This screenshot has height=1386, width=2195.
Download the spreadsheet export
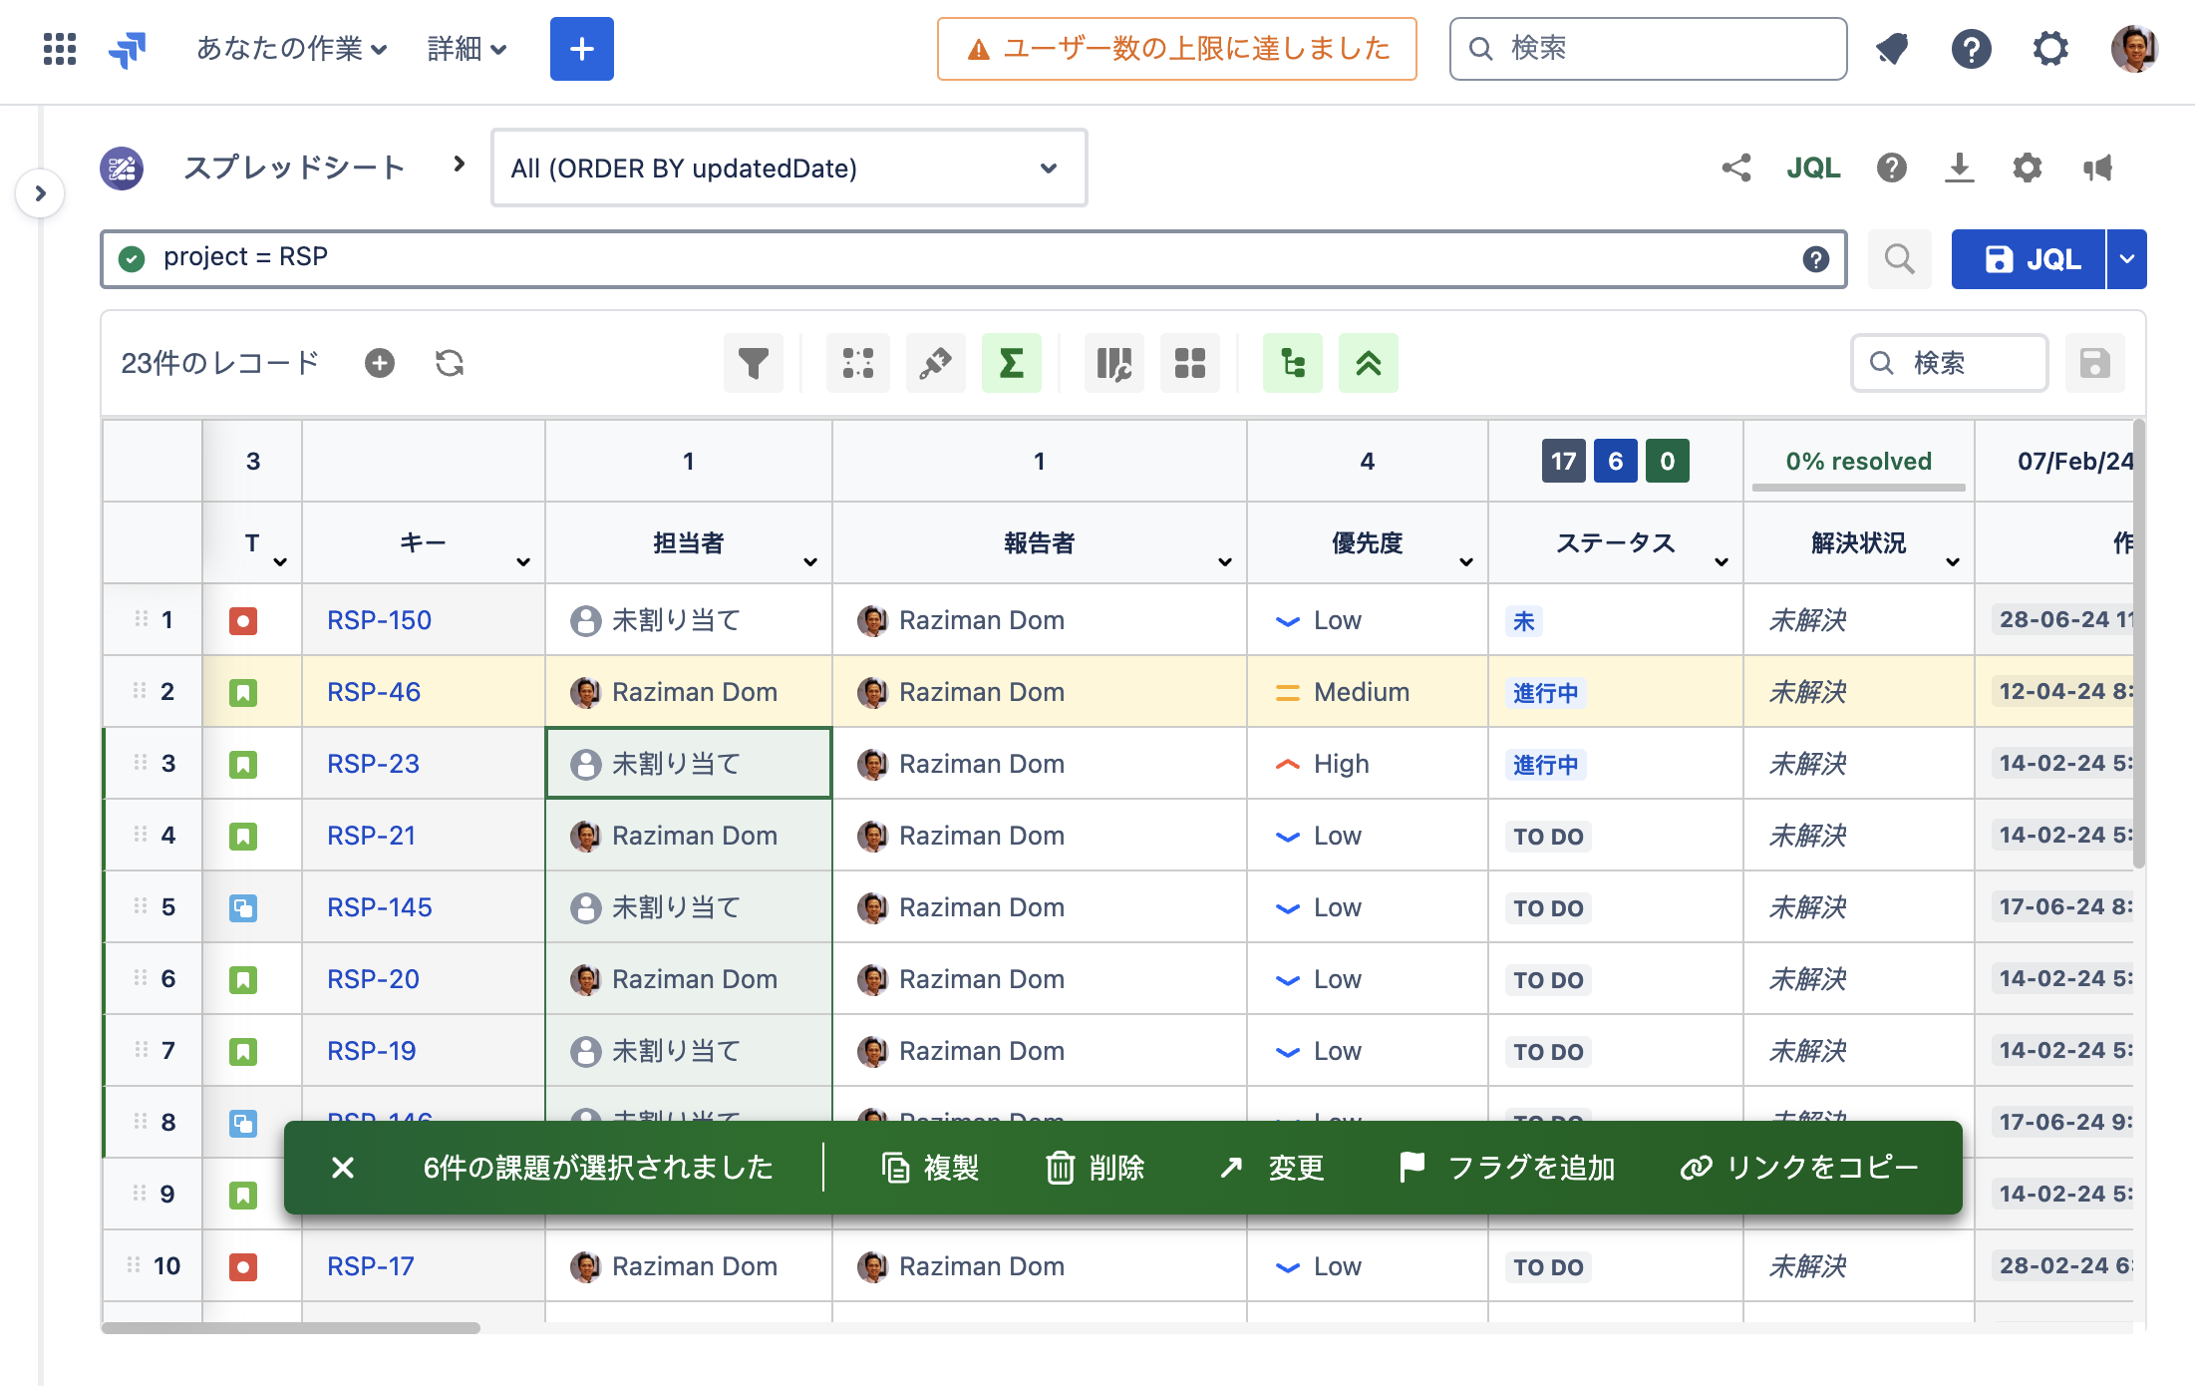tap(1959, 168)
